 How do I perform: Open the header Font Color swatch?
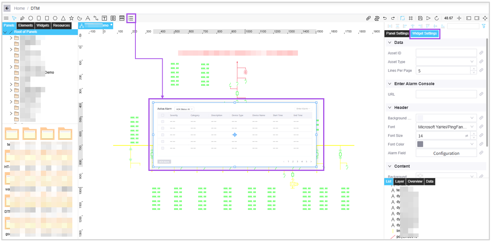click(x=446, y=144)
